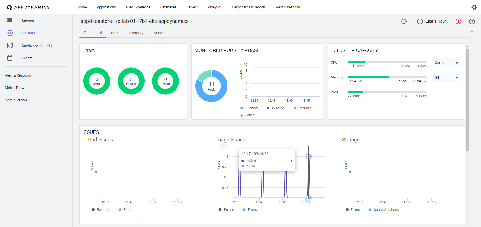Open the help question mark icon

point(472,21)
